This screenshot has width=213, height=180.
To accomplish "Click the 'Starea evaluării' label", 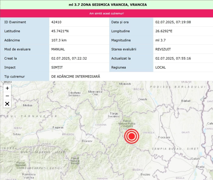I will [x=124, y=49].
